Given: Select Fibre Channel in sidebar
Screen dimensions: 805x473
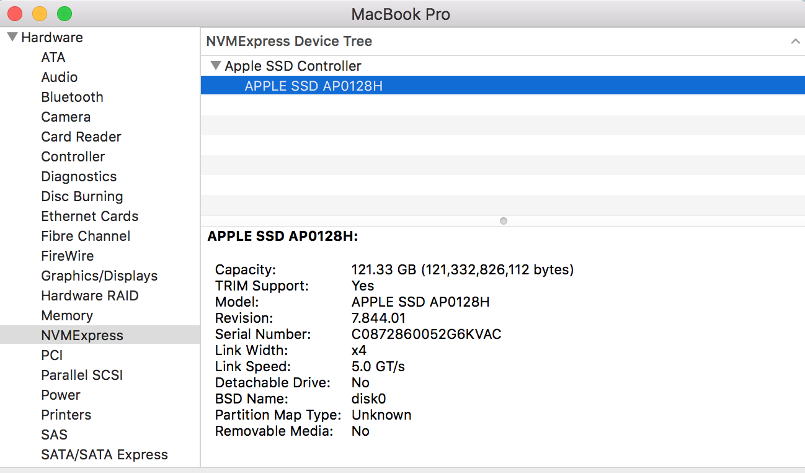Looking at the screenshot, I should coord(86,236).
